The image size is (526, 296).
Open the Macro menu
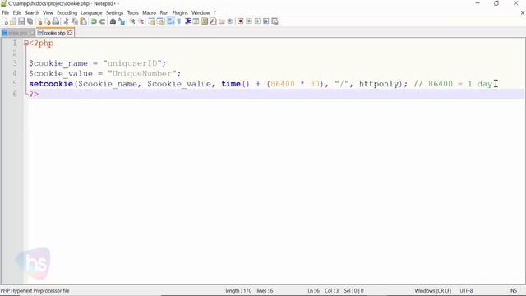point(150,13)
